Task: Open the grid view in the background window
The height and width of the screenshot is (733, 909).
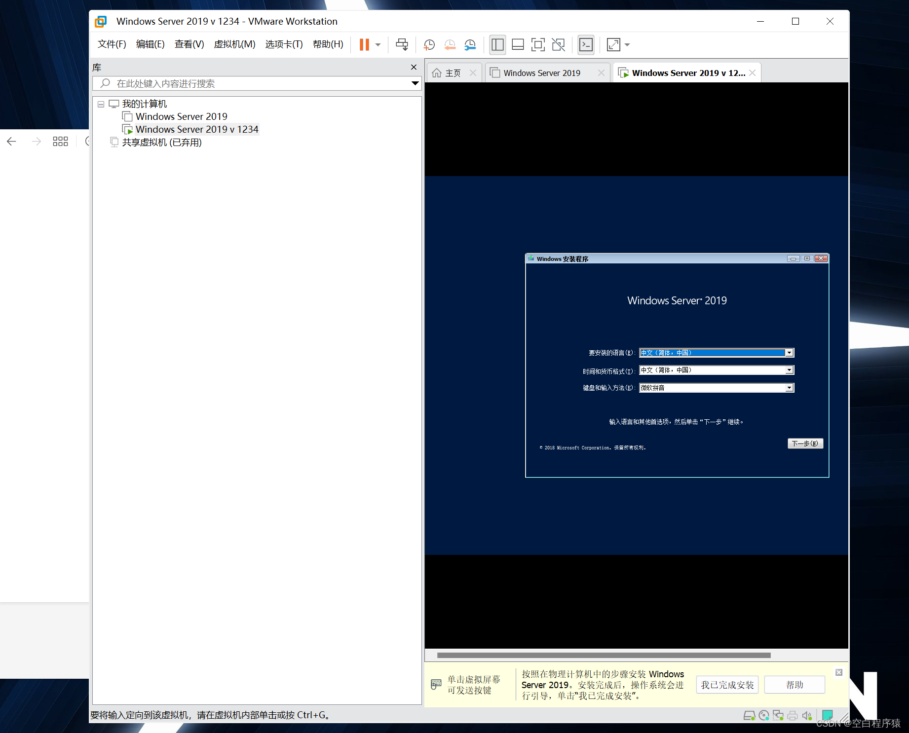Action: 60,142
